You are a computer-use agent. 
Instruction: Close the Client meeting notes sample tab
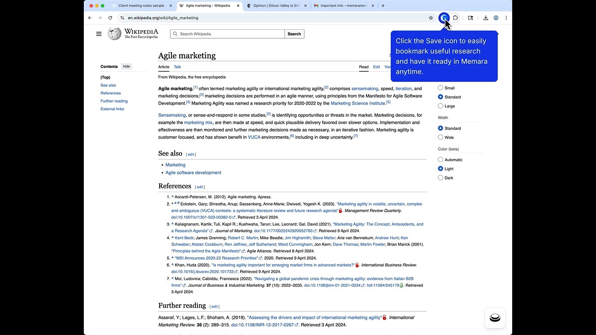click(170, 6)
